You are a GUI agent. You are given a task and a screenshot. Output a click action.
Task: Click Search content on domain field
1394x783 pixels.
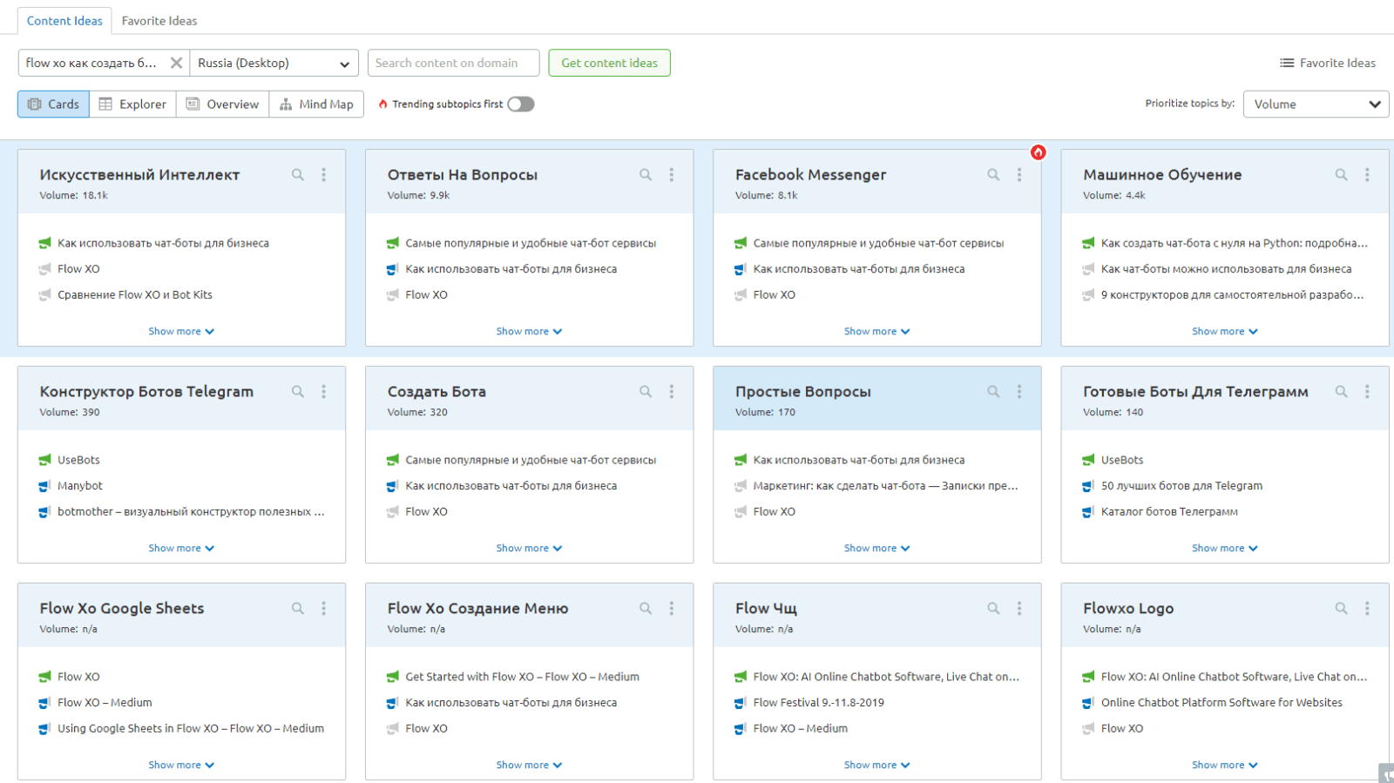click(x=453, y=63)
